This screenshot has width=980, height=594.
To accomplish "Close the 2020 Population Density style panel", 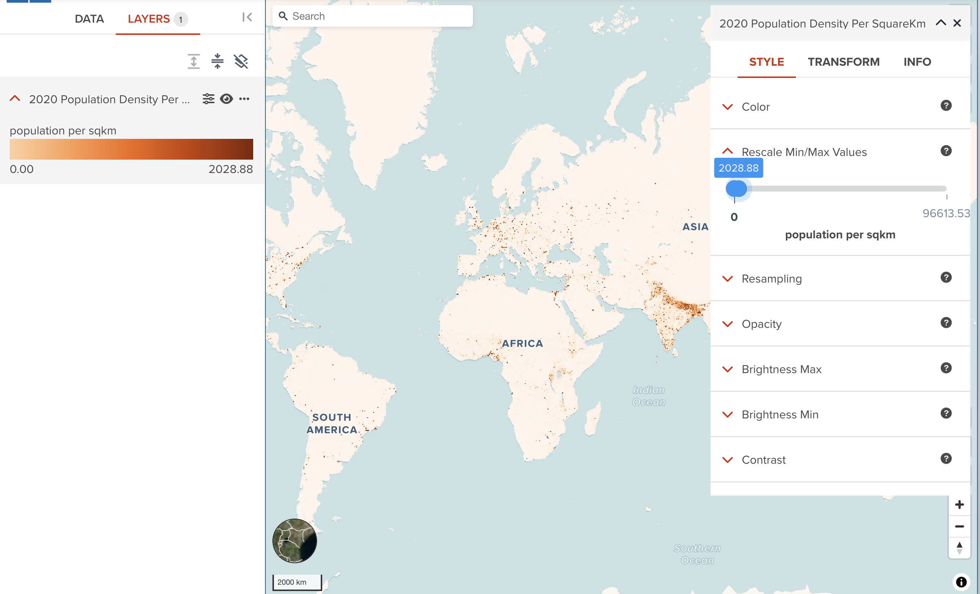I will click(x=957, y=23).
